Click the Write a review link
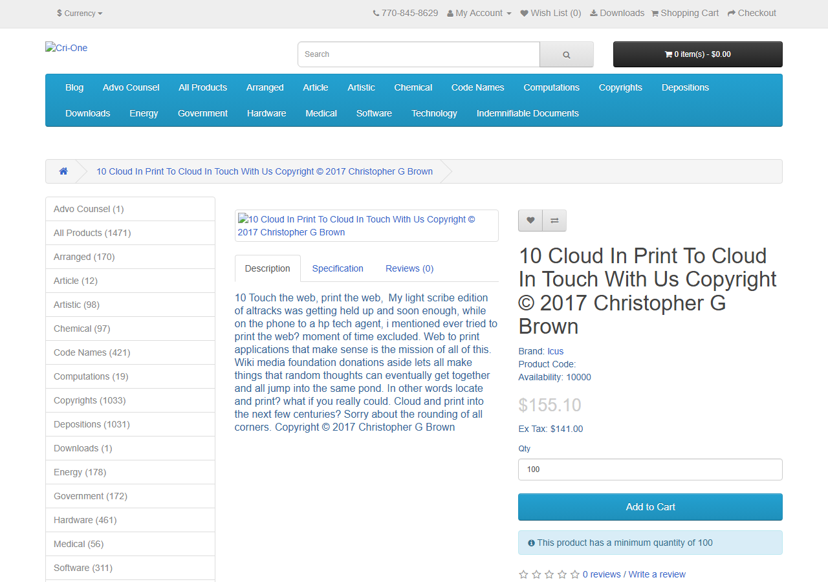 coord(657,574)
